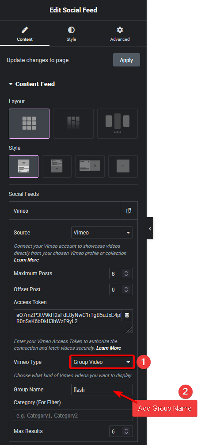This screenshot has width=201, height=445.
Task: Collapse the Content Feed section
Action: pyautogui.click(x=32, y=84)
